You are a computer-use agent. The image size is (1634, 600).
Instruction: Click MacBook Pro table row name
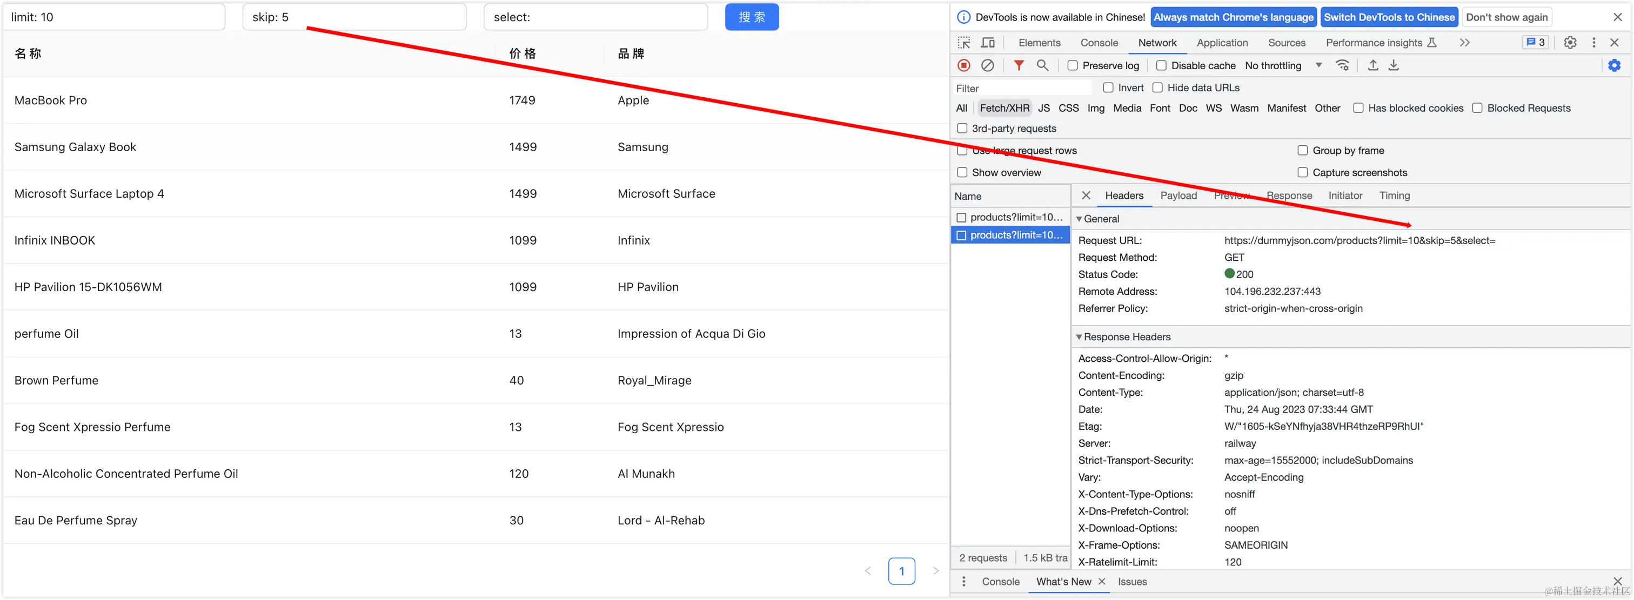coord(51,100)
